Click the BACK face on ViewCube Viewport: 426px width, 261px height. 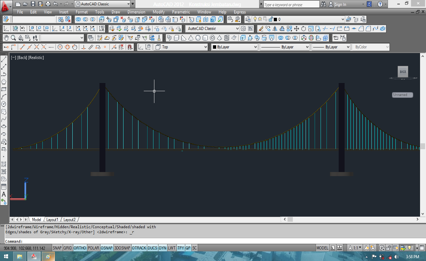[x=403, y=71]
